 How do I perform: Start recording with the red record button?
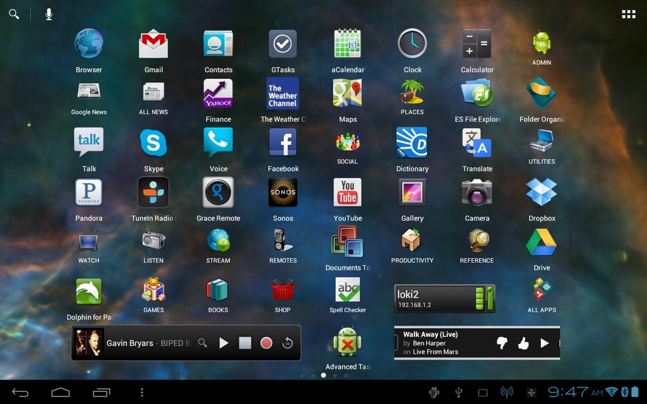coord(266,343)
